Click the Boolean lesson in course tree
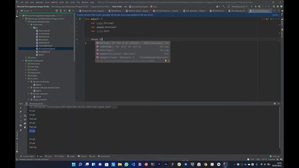The image size is (299, 168). (34, 76)
